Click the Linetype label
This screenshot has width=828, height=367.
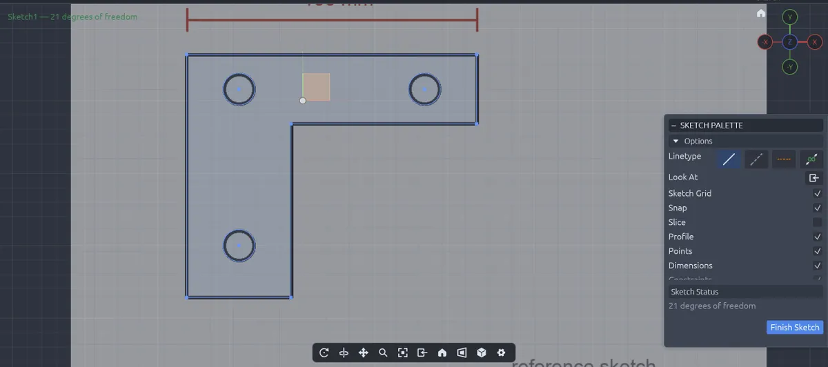click(x=684, y=157)
